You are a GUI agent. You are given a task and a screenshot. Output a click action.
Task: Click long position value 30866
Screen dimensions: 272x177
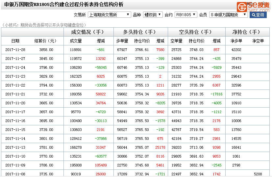[x=122, y=156]
